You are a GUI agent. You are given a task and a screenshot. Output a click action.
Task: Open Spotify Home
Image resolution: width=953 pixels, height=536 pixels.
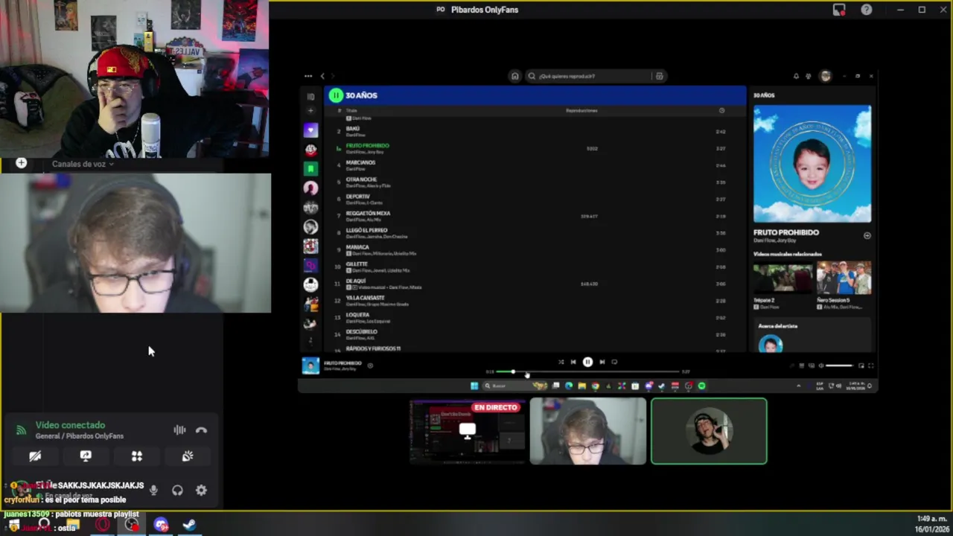tap(514, 76)
